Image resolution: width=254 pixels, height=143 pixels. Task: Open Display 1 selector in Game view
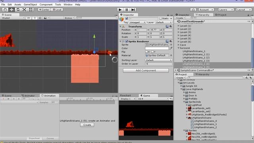(128, 99)
